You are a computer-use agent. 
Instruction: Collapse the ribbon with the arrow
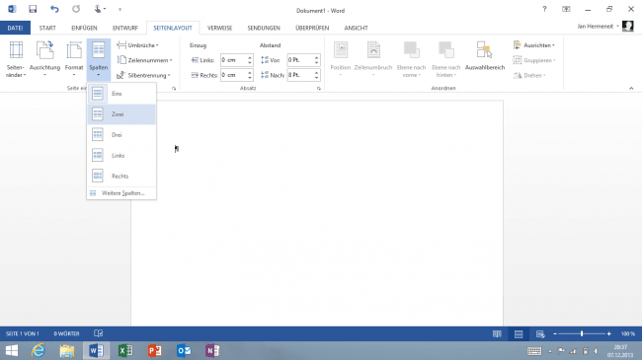(x=631, y=88)
